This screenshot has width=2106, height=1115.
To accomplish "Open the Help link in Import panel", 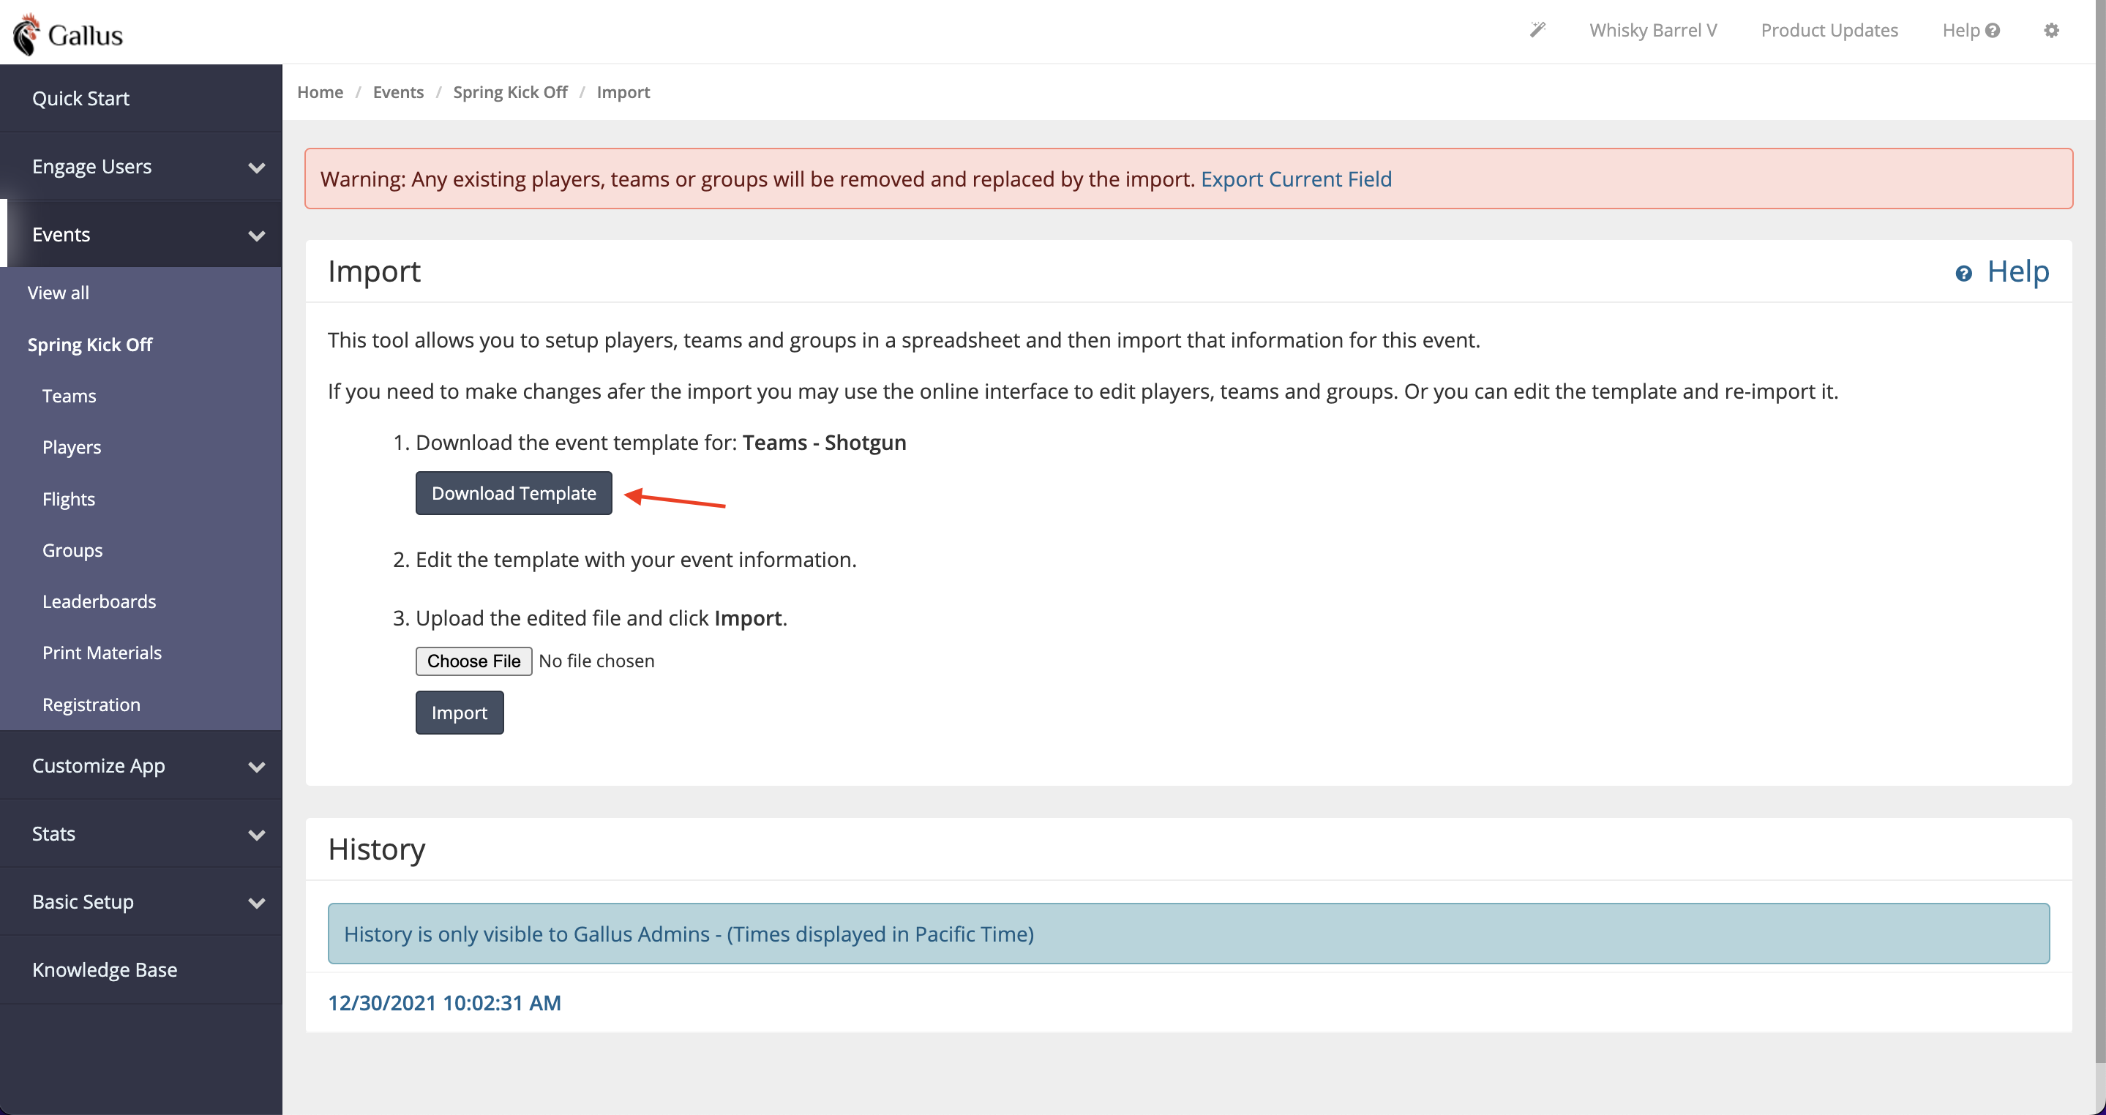I will [x=2017, y=271].
